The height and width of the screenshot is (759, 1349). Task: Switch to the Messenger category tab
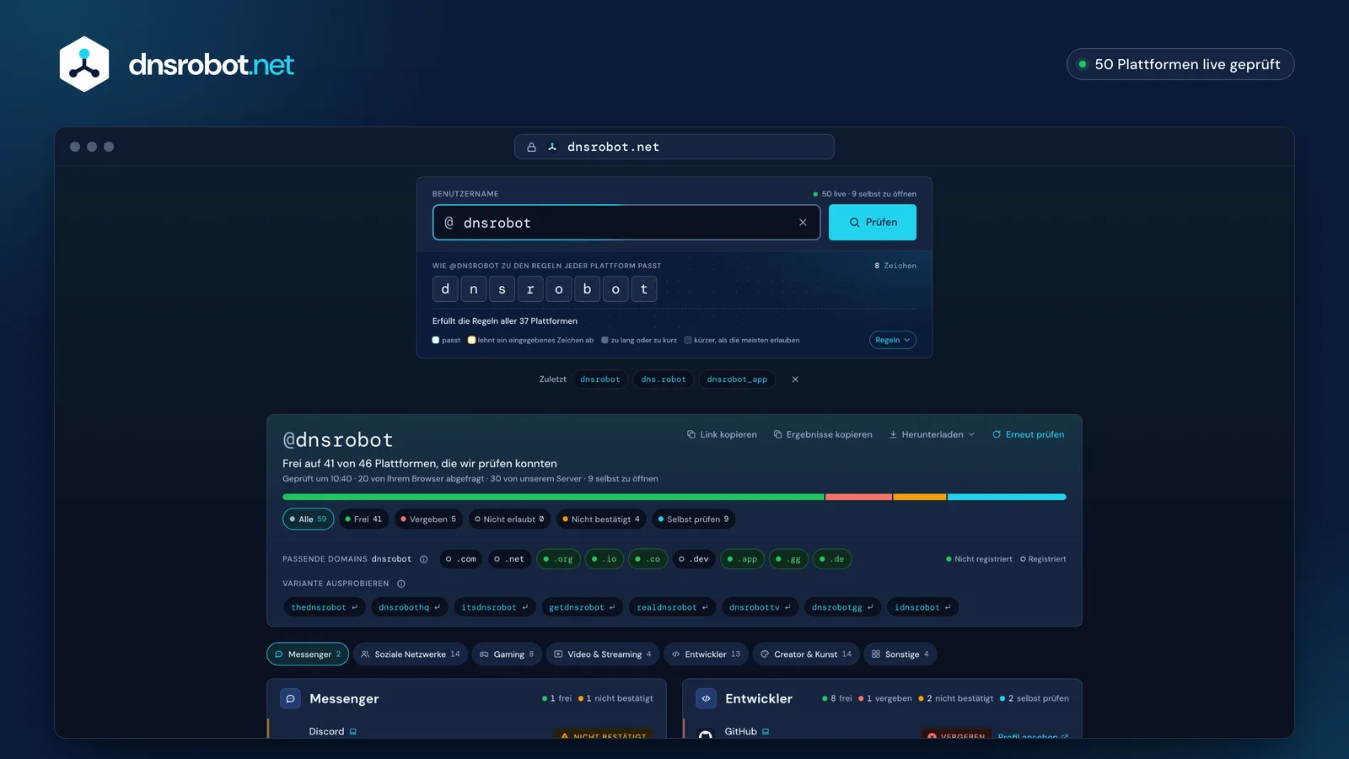308,654
